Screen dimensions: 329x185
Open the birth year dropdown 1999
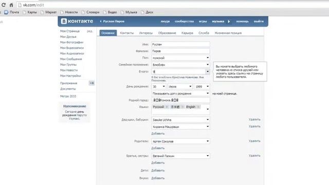202,86
